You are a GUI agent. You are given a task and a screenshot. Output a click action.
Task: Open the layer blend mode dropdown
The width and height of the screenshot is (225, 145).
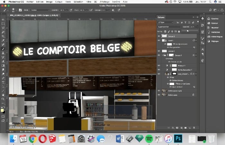pos(169,27)
